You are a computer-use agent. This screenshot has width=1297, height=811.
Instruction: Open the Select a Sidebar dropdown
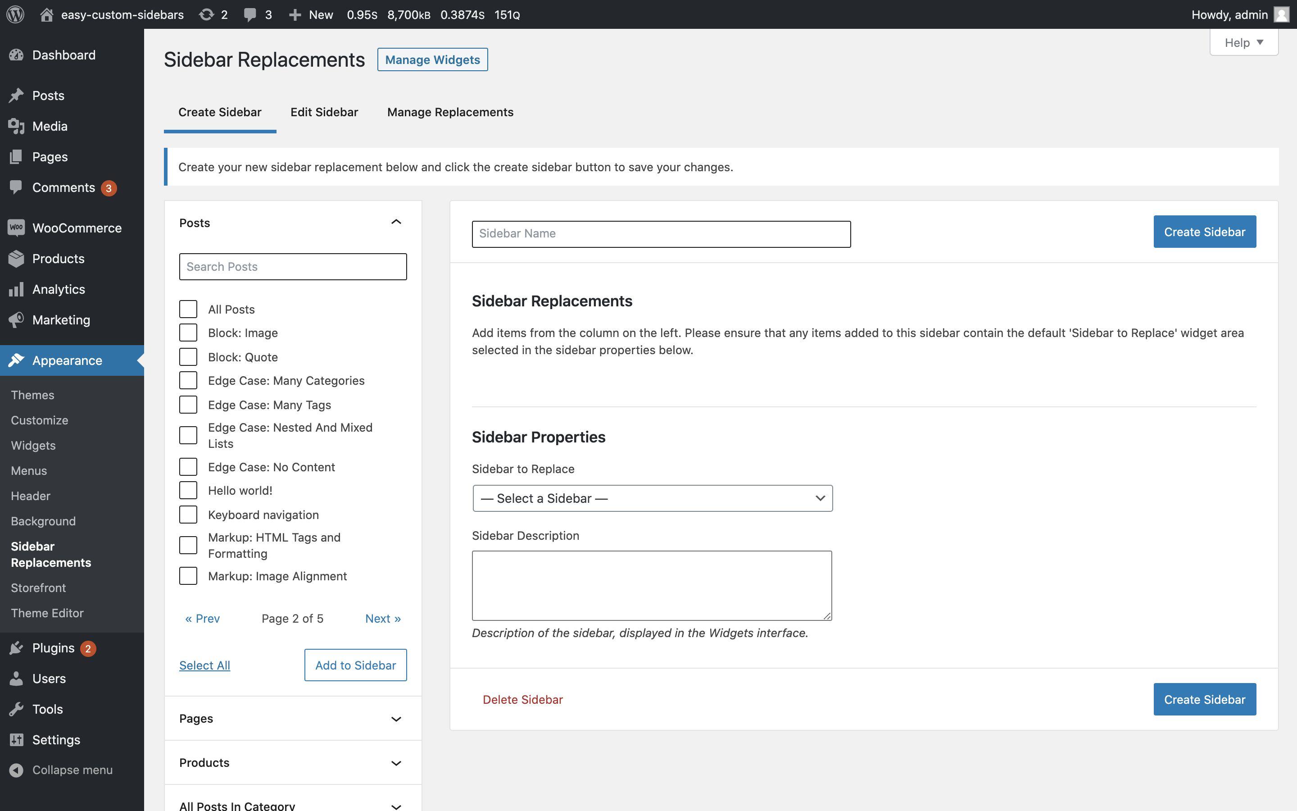point(652,498)
